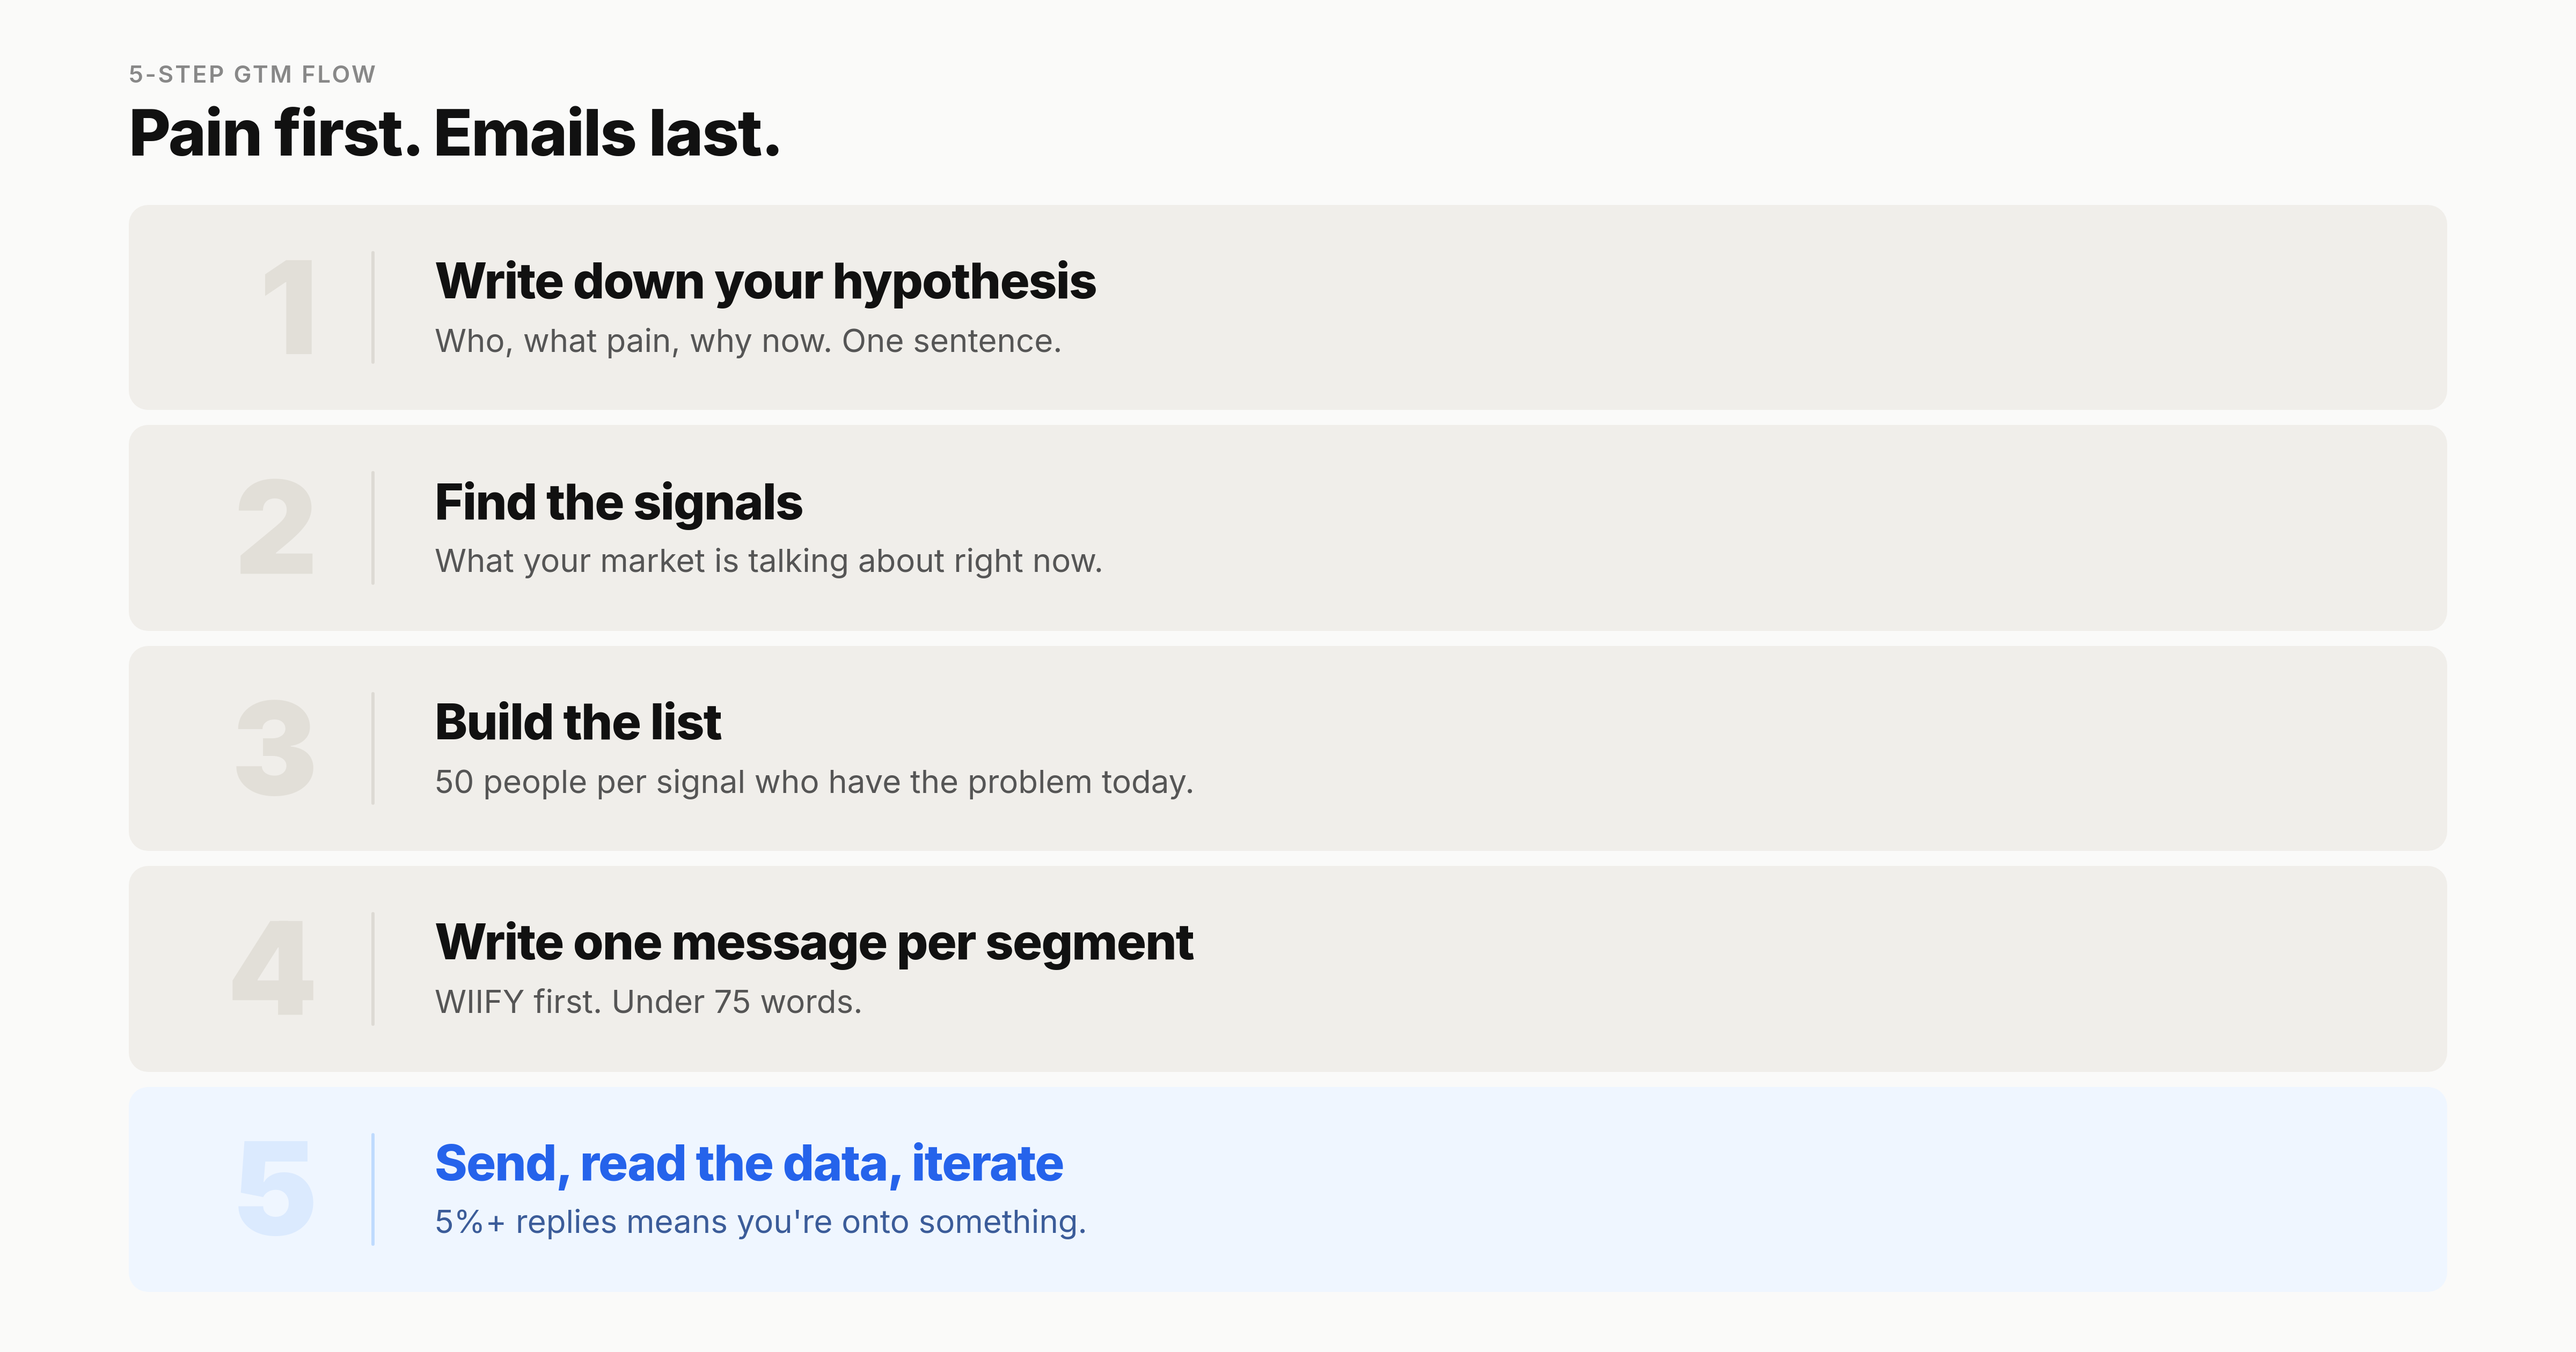Viewport: 2576px width, 1352px height.
Task: Click the vertical divider in step 2 card
Action: (373, 527)
